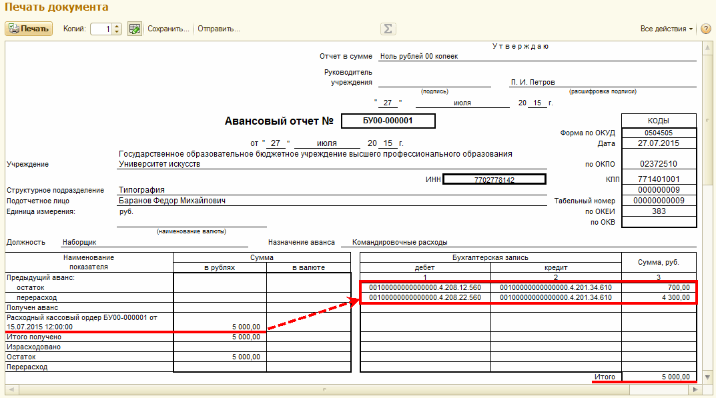Image resolution: width=716 pixels, height=398 pixels.
Task: Select КПП value 771401001
Action: click(659, 179)
